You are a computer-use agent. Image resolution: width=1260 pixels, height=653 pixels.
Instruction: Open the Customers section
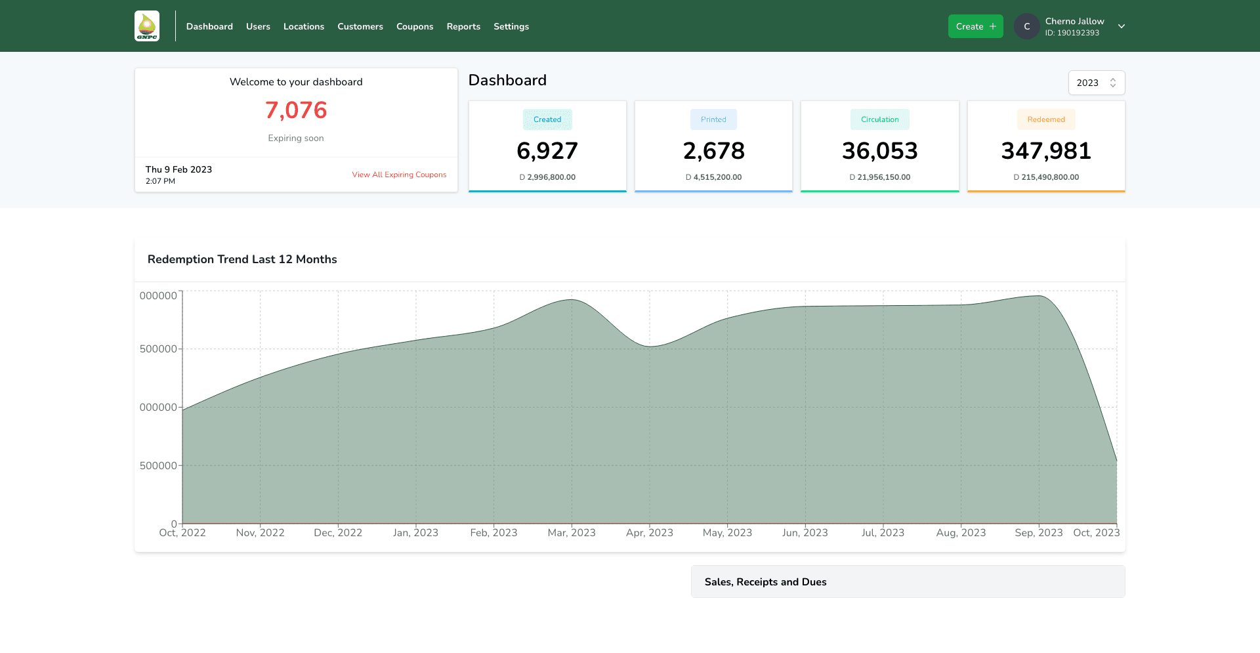(x=360, y=26)
